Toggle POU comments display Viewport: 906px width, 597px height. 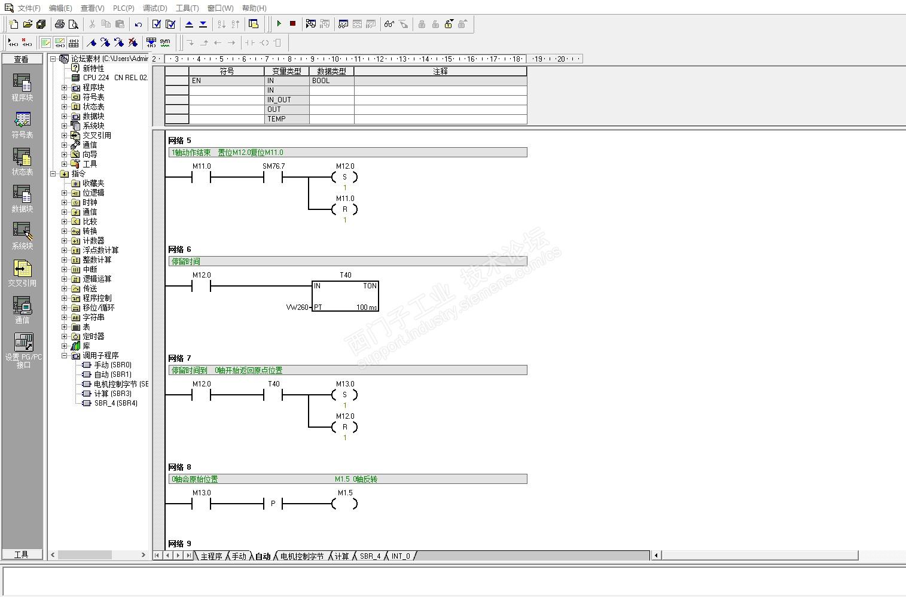pyautogui.click(x=45, y=42)
